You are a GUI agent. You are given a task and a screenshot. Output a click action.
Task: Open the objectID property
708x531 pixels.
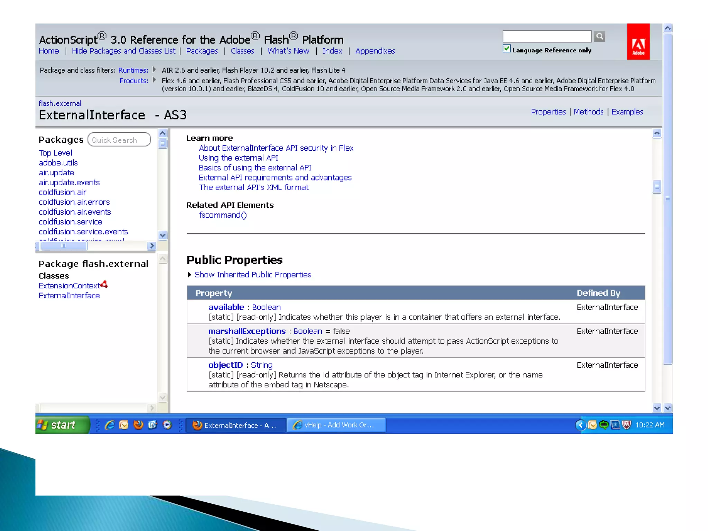225,365
